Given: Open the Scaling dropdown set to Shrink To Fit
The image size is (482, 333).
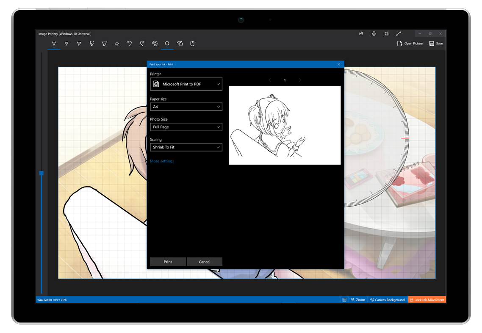Looking at the screenshot, I should [186, 147].
